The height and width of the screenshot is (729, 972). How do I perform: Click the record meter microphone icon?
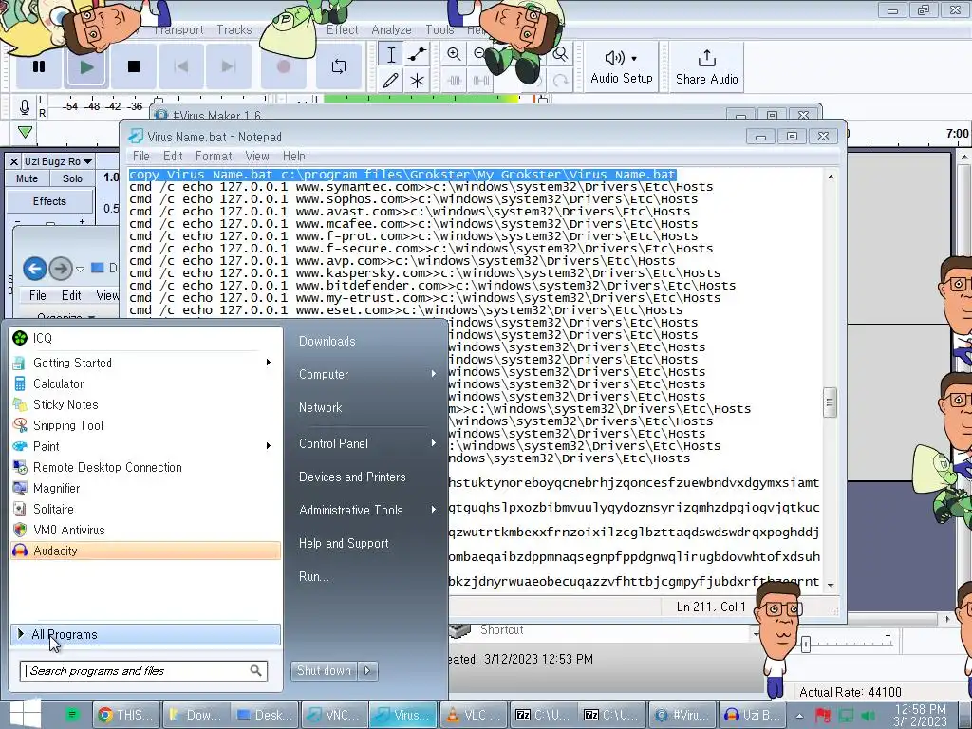click(24, 106)
